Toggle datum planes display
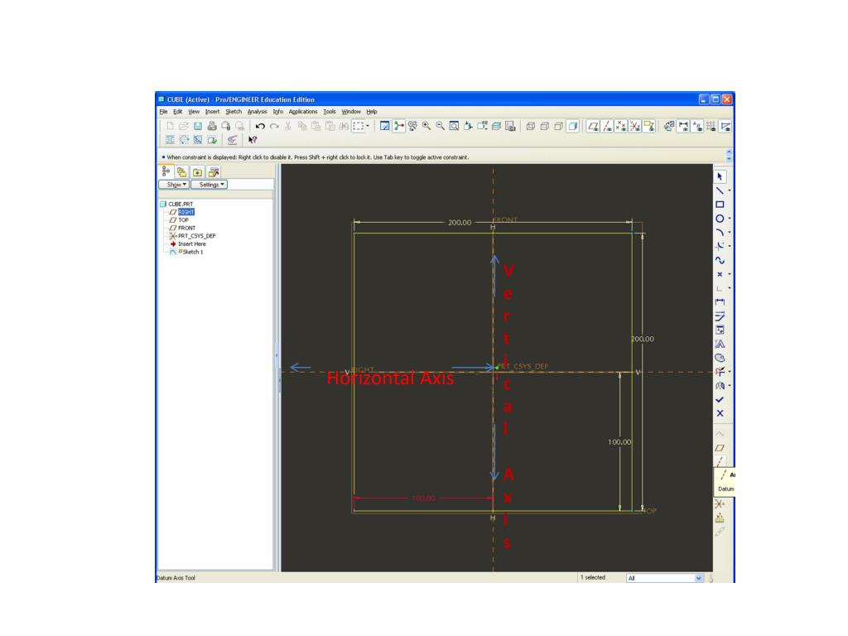The width and height of the screenshot is (848, 636). [593, 127]
